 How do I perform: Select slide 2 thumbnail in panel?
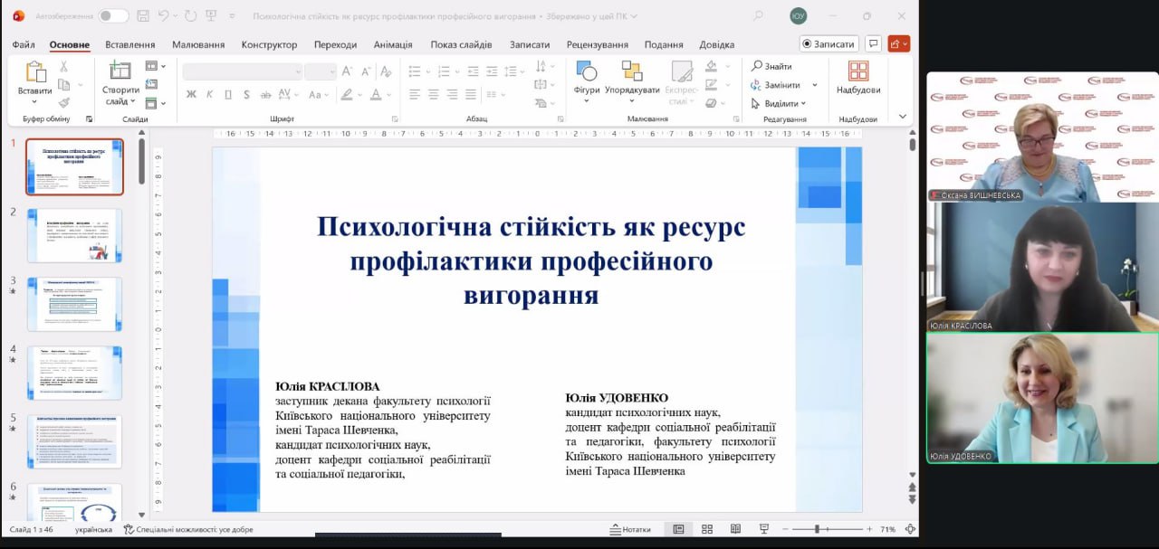[74, 235]
